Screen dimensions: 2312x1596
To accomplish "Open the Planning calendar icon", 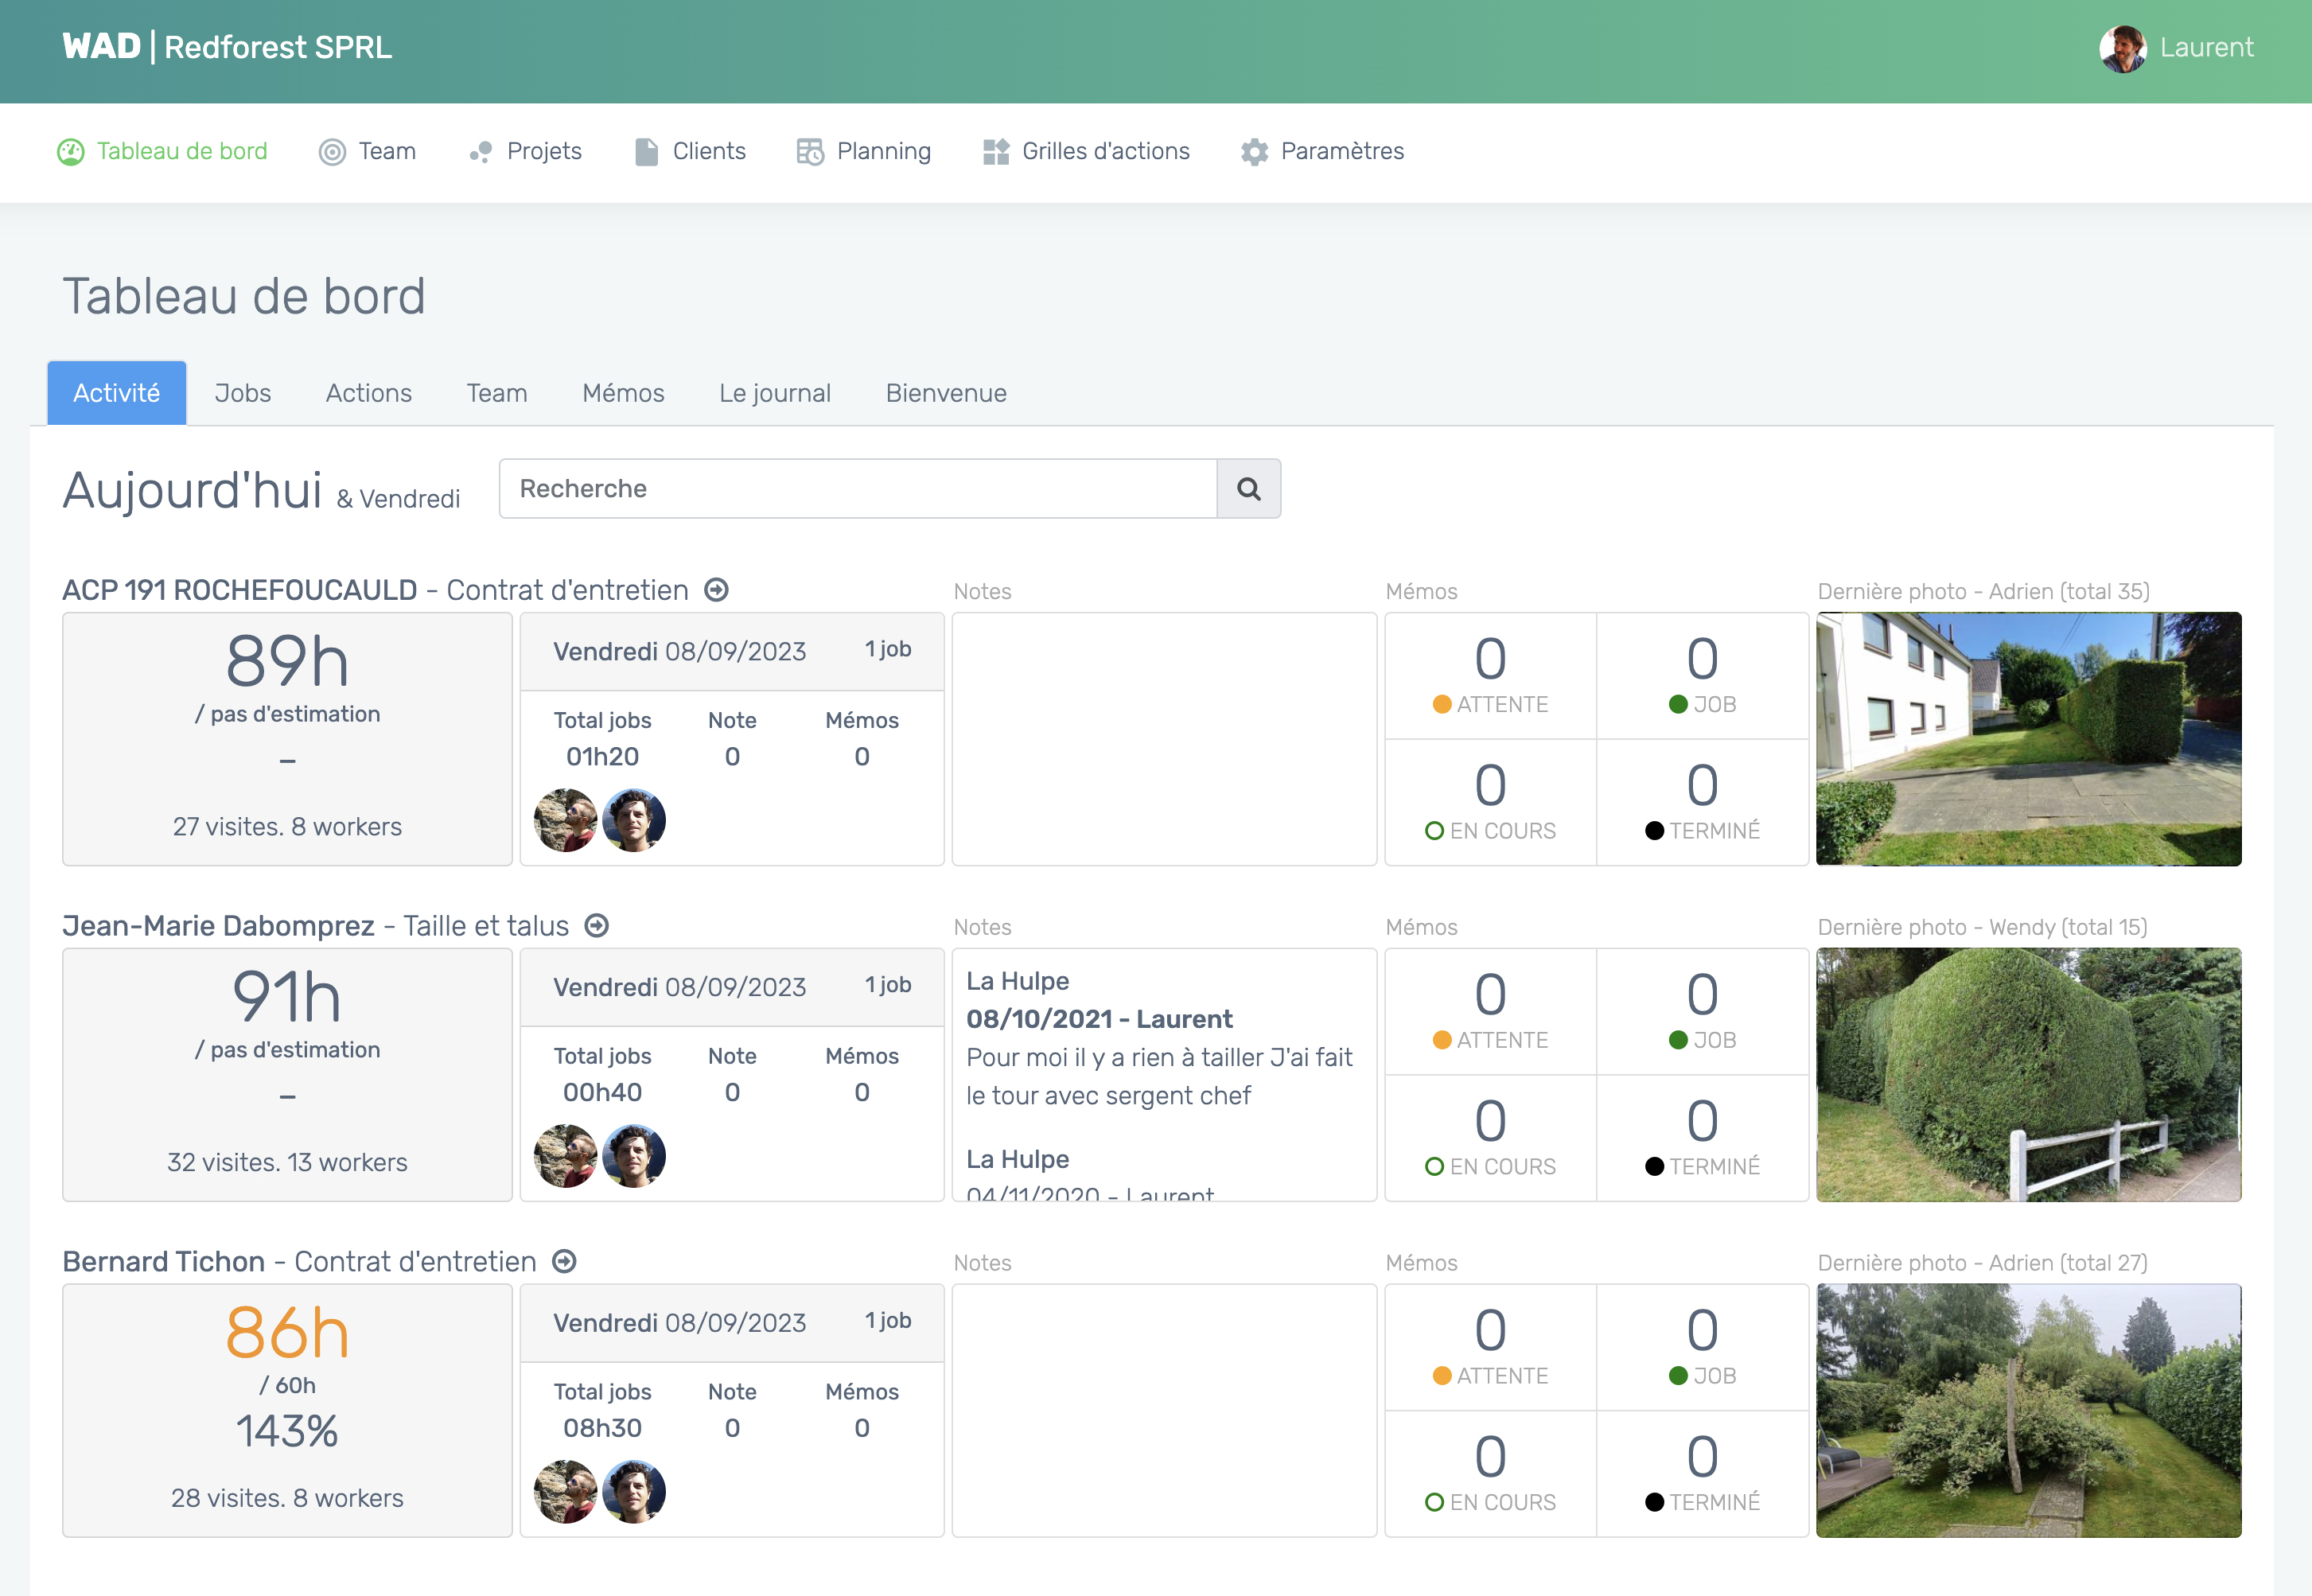I will (809, 151).
